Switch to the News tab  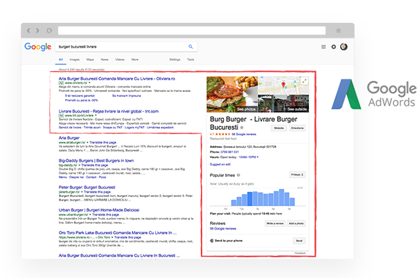click(105, 59)
